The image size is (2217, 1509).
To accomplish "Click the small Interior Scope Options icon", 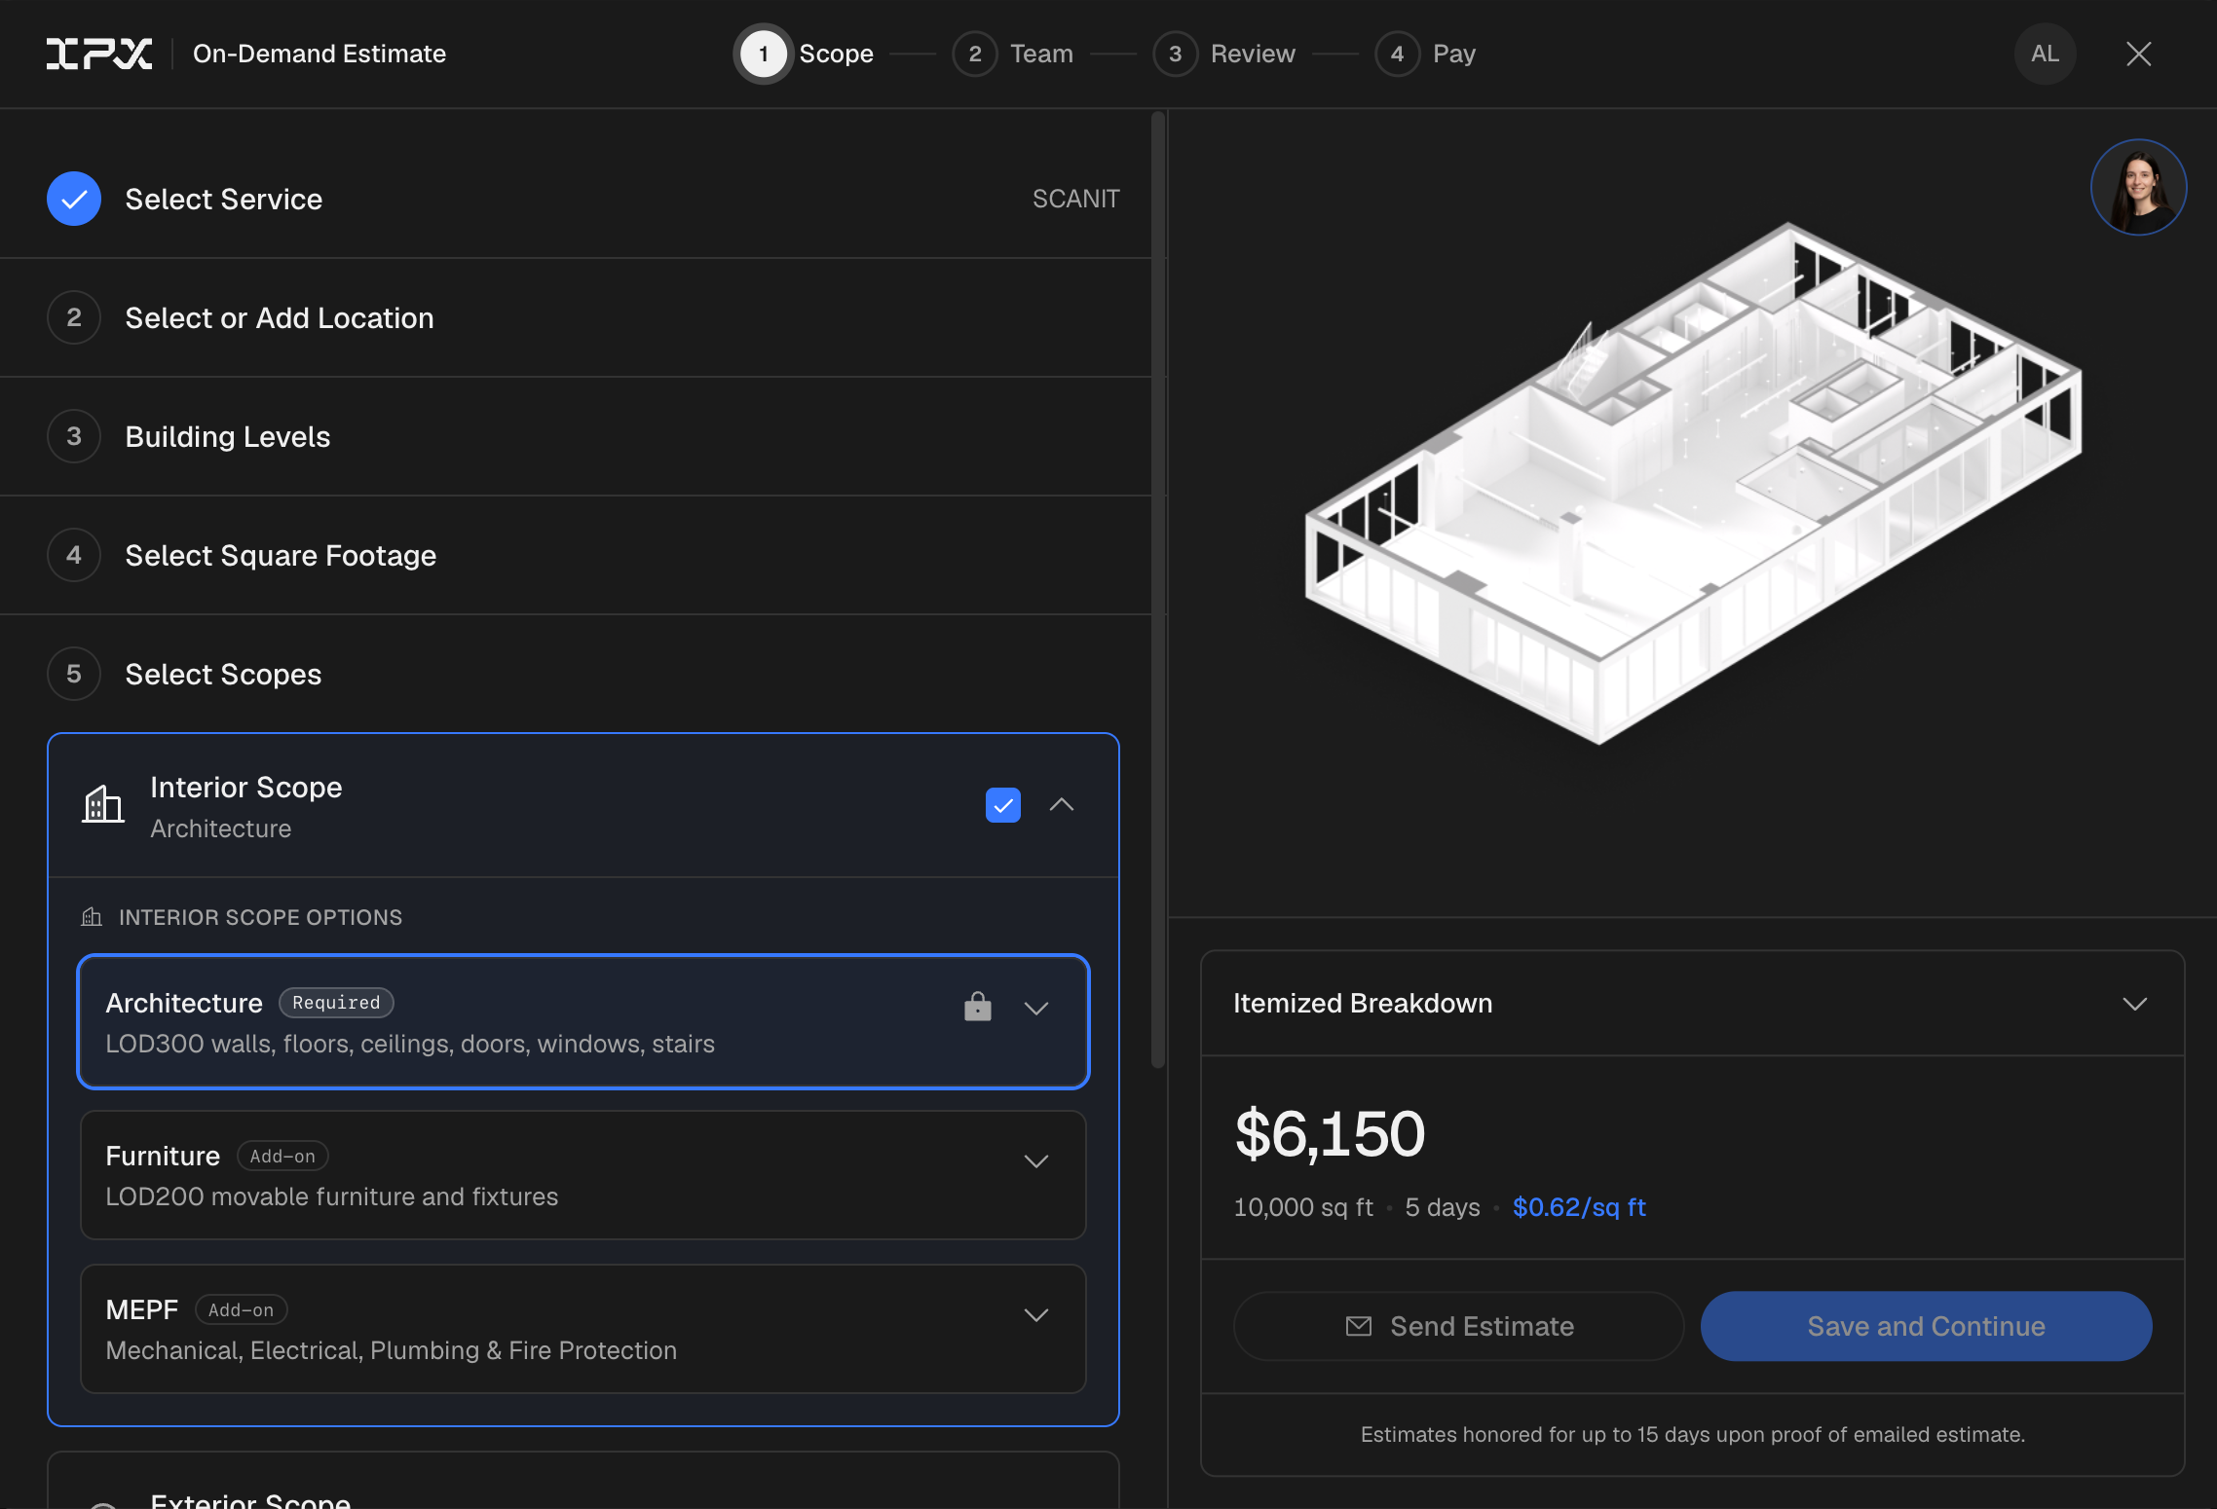I will [x=92, y=917].
